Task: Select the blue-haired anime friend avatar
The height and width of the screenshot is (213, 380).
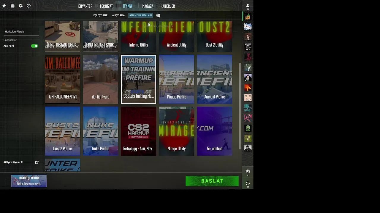Action: point(248,27)
